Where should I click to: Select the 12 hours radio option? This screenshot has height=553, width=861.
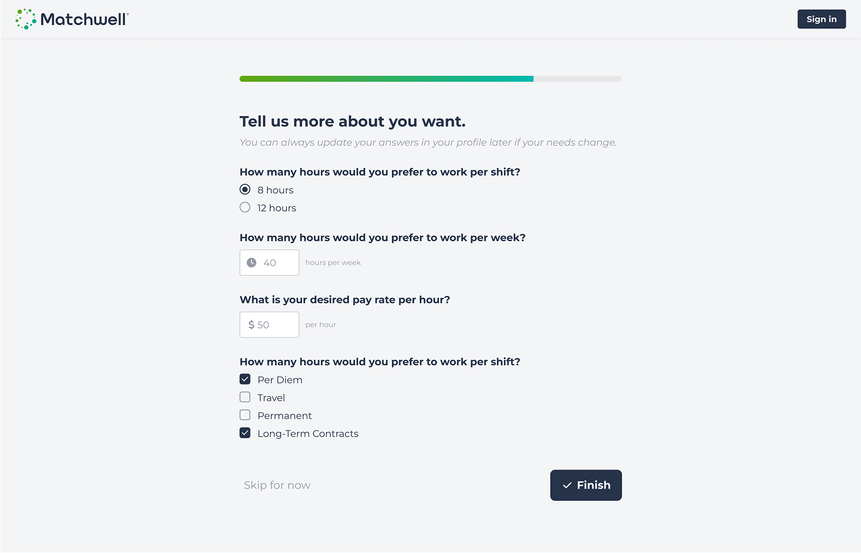pos(245,207)
